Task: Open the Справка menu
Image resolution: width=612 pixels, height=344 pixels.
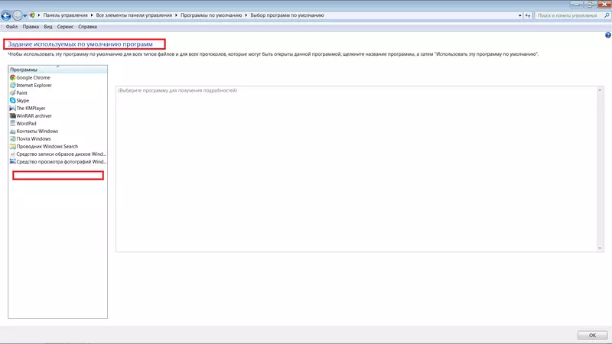Action: tap(87, 27)
